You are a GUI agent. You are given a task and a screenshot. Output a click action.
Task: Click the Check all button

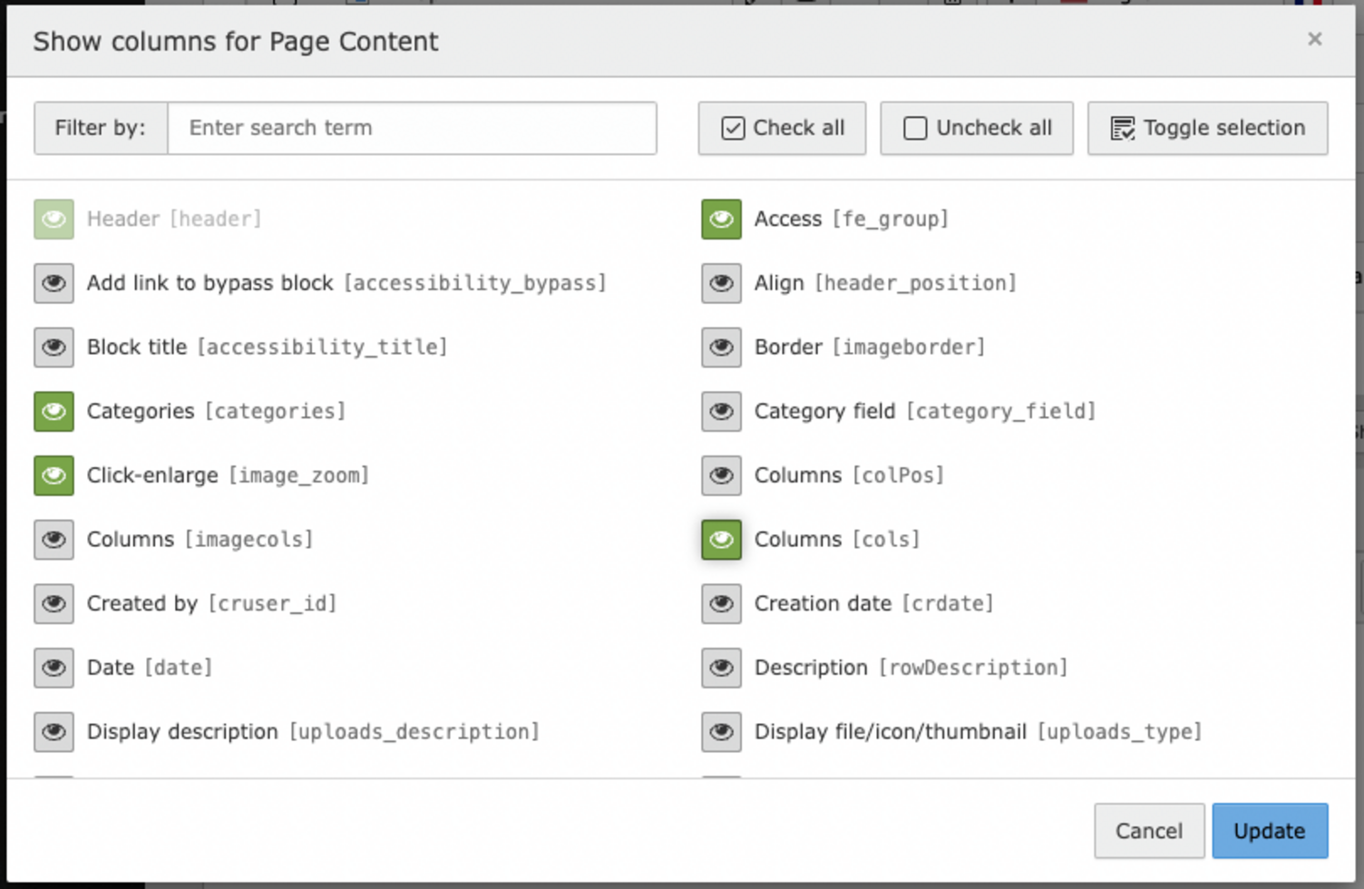pos(781,128)
